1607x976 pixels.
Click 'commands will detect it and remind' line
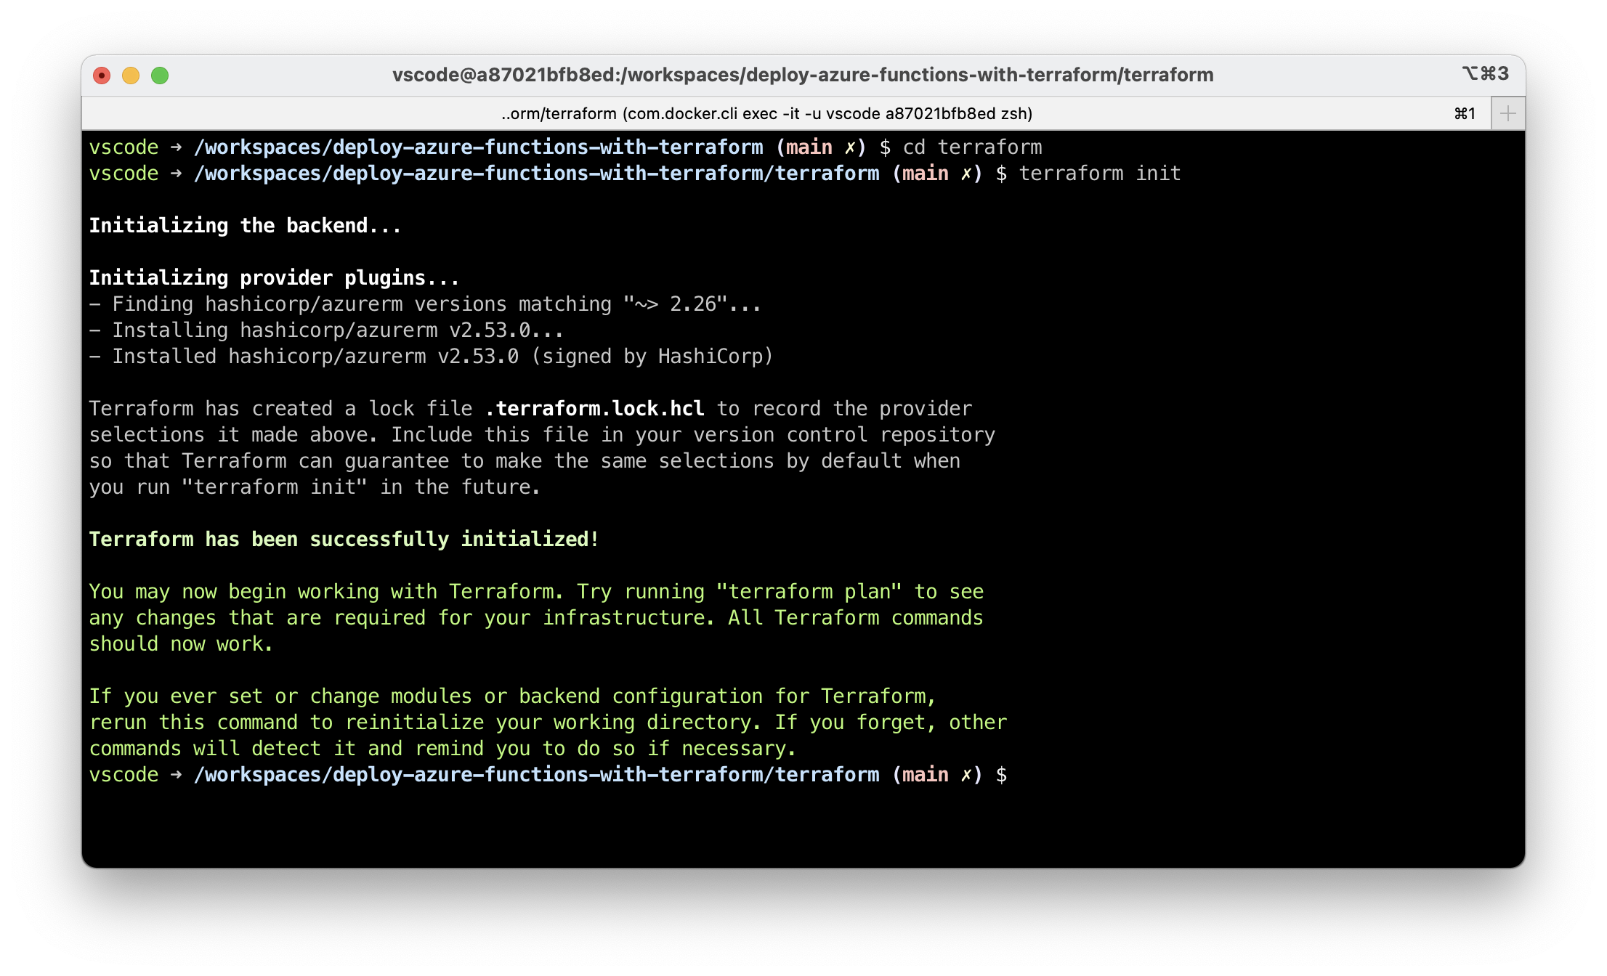click(442, 749)
